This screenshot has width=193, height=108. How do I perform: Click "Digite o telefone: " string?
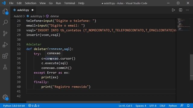click(x=74, y=21)
